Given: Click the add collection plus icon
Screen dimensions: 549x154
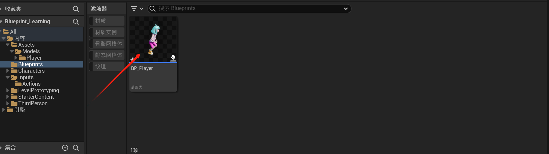Looking at the screenshot, I should point(65,147).
